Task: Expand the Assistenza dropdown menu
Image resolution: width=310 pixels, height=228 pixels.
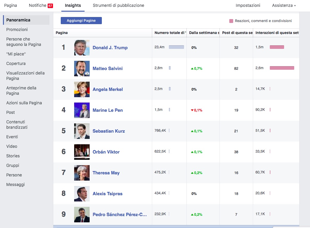Action: [284, 6]
